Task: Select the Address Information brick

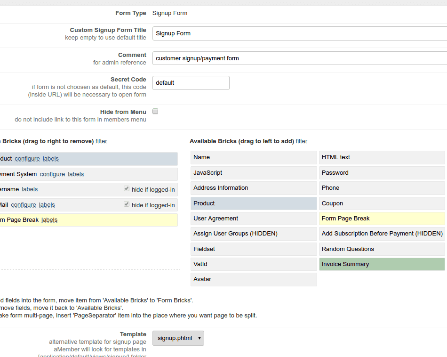Action: coord(254,188)
